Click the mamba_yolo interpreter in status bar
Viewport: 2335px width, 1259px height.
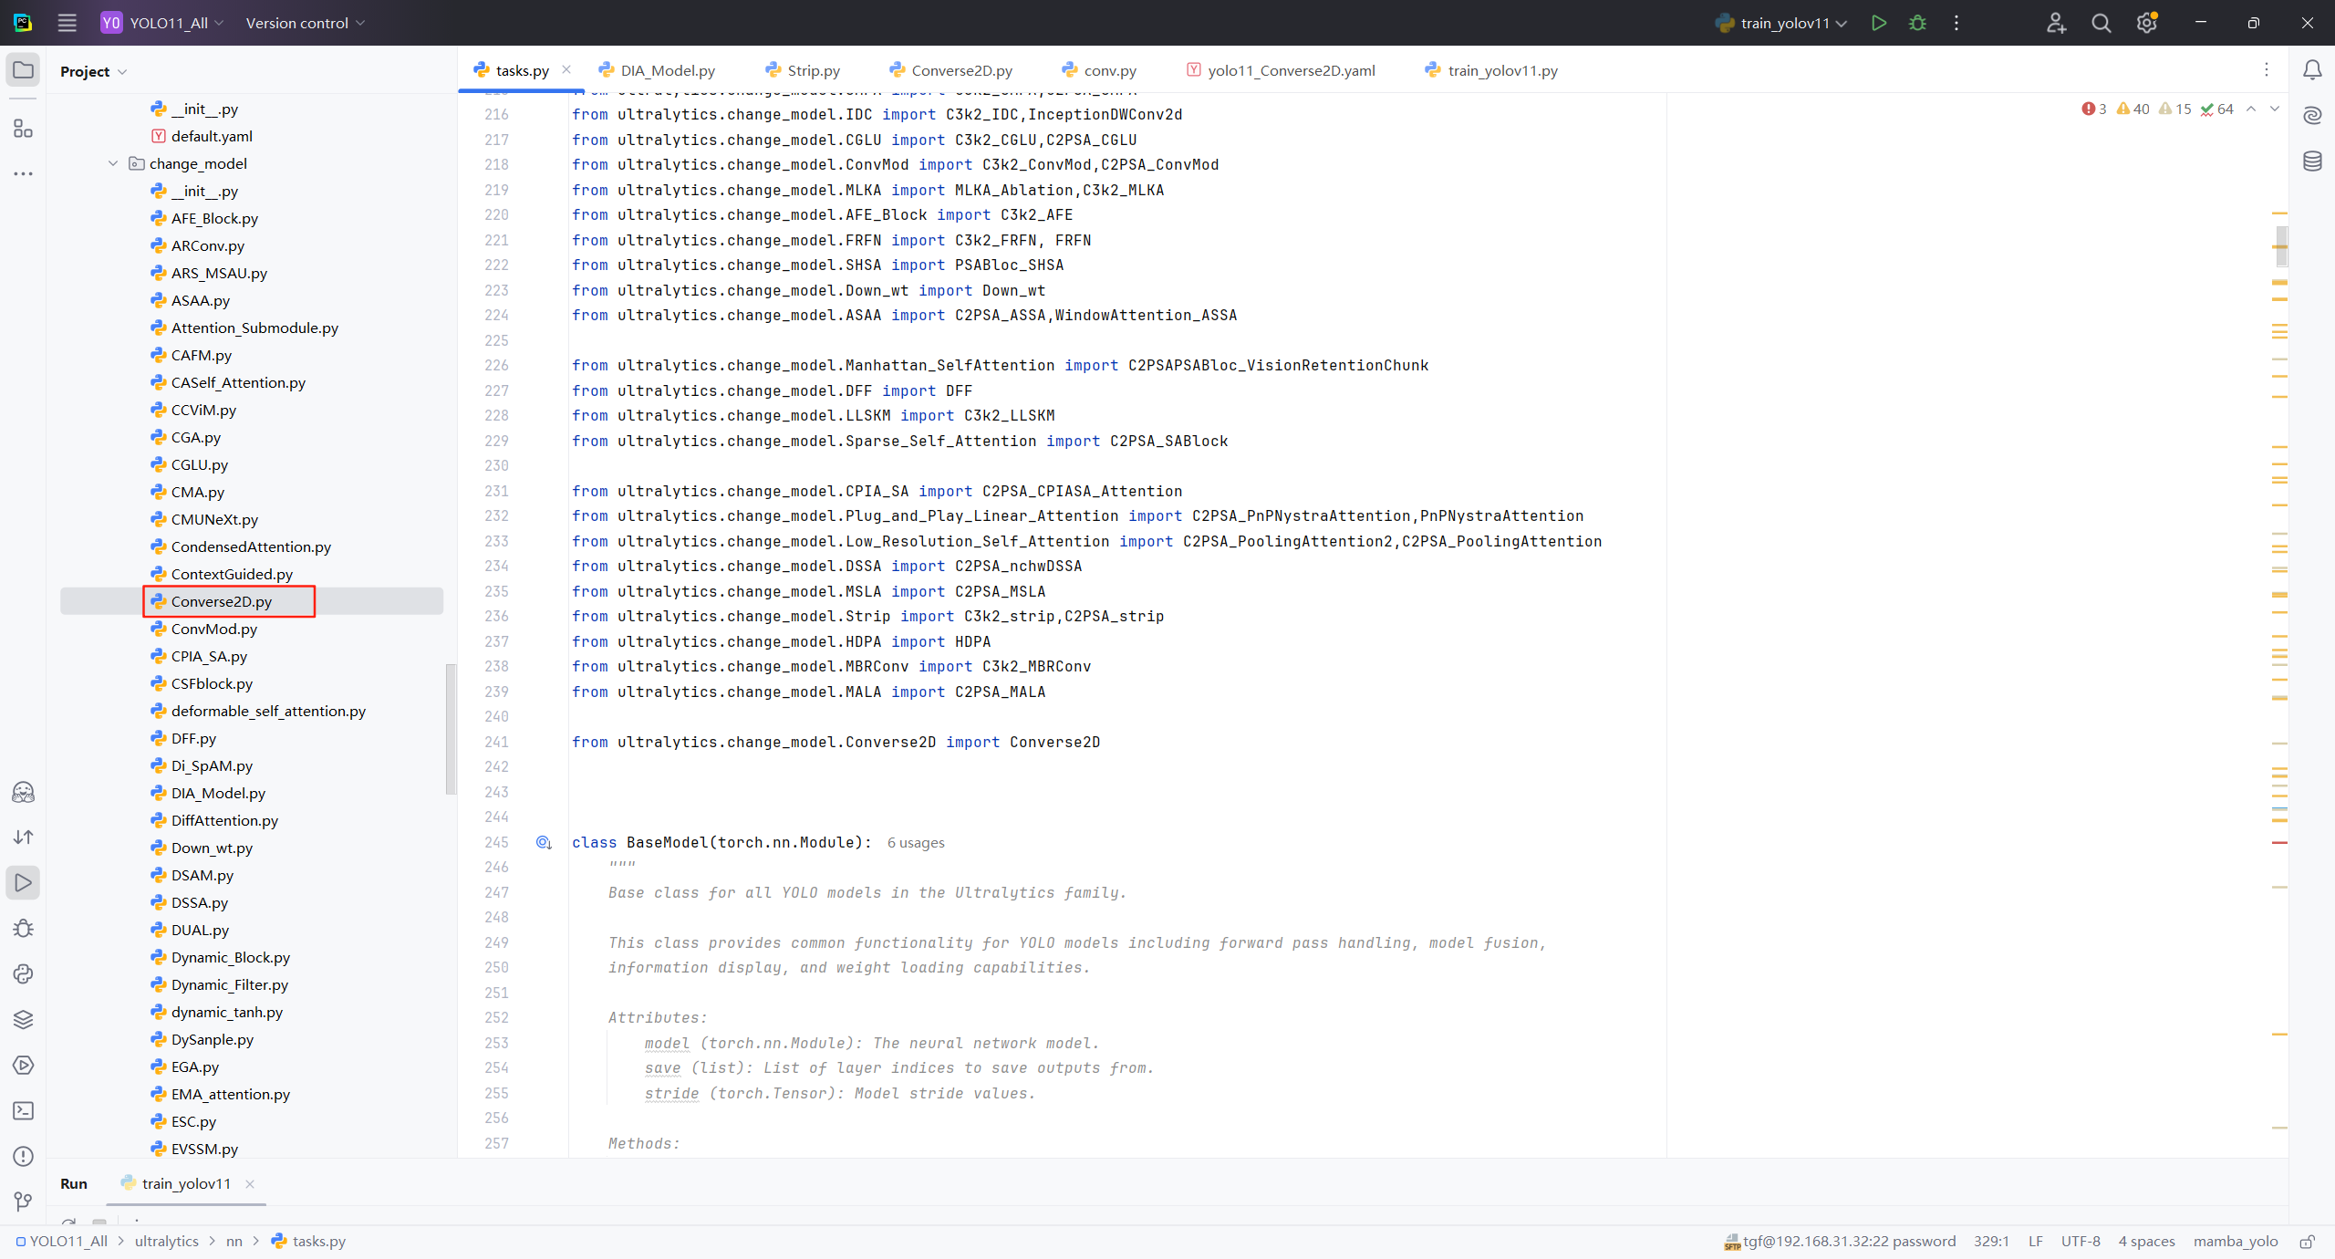point(2235,1241)
